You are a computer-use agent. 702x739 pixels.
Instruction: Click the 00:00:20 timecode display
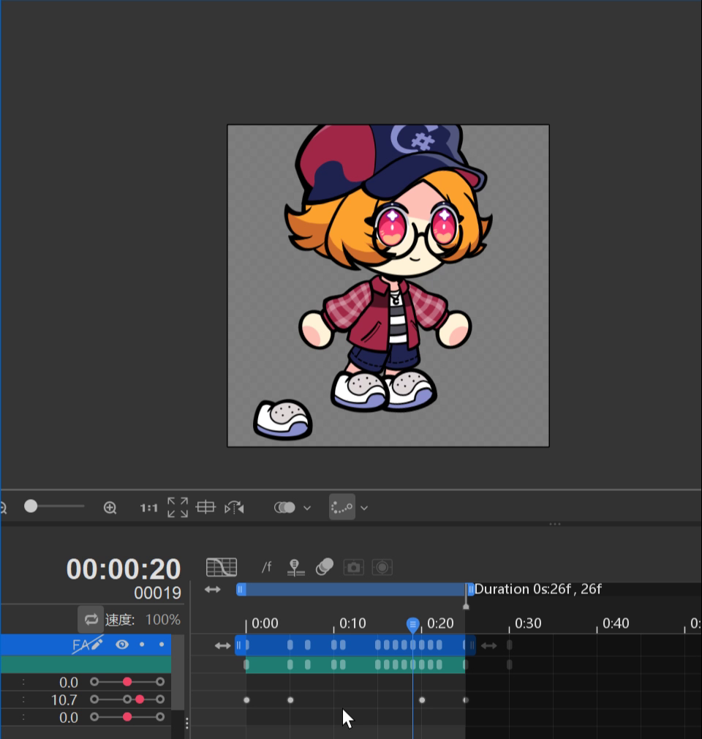click(123, 569)
